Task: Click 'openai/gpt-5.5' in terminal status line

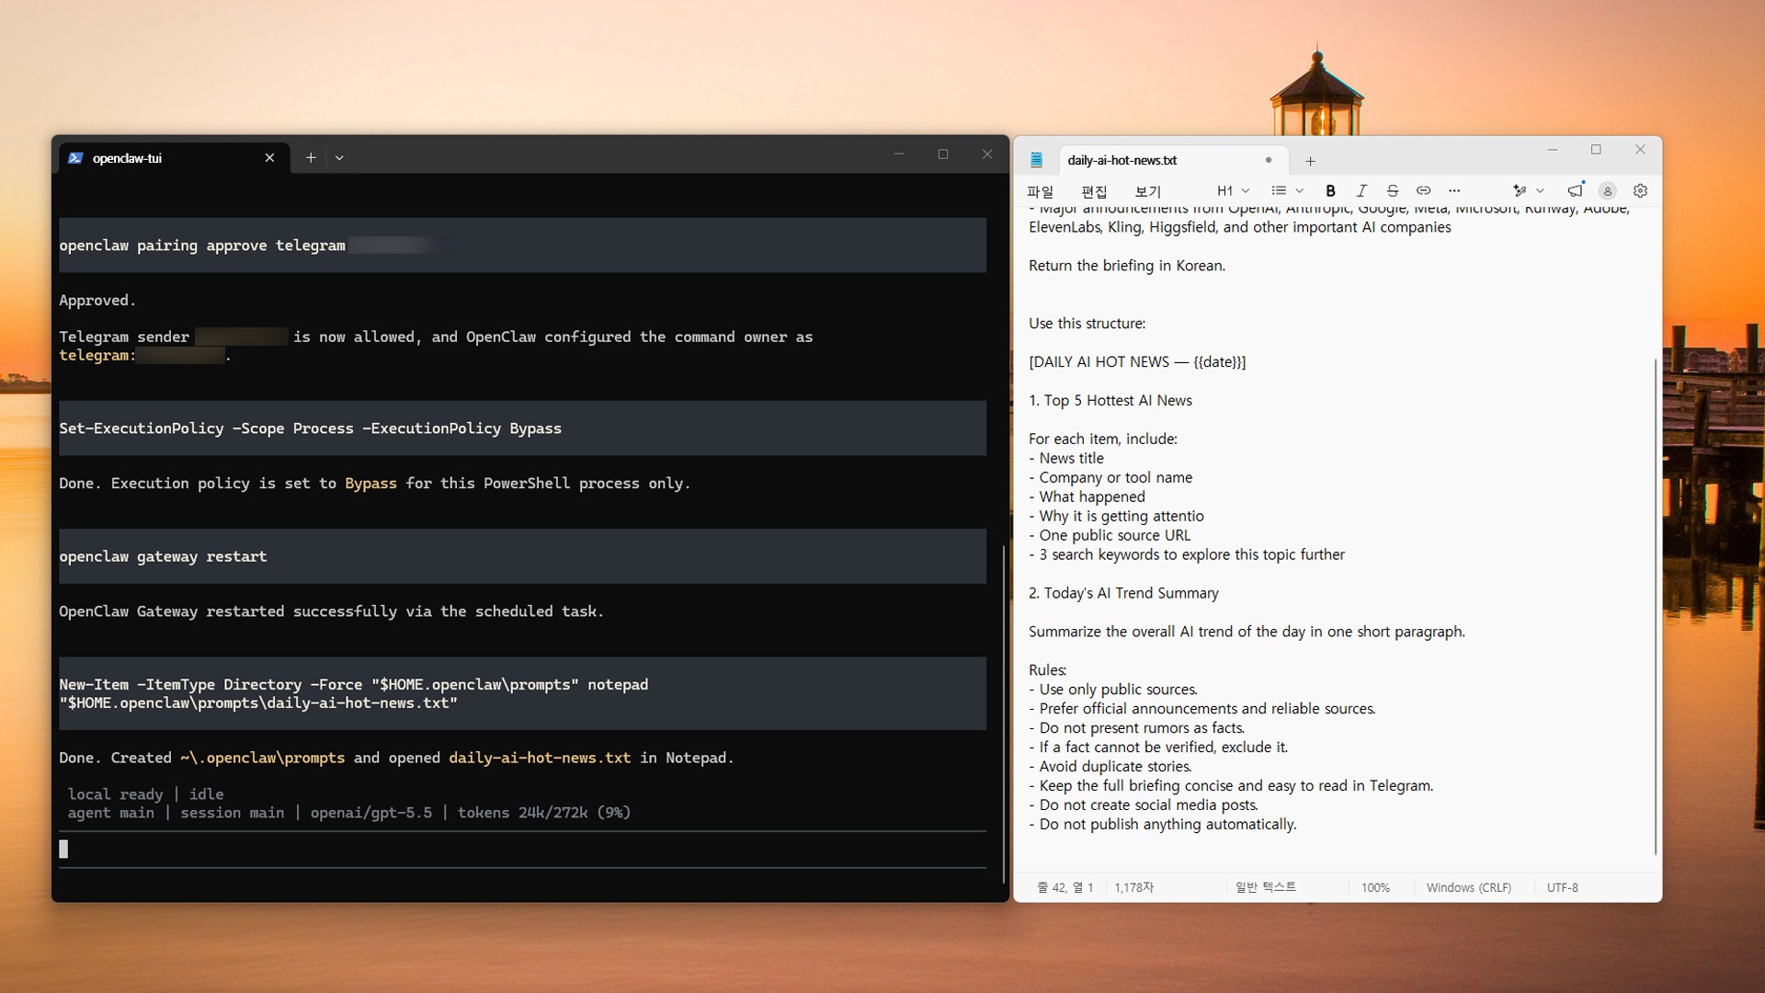Action: pos(370,813)
